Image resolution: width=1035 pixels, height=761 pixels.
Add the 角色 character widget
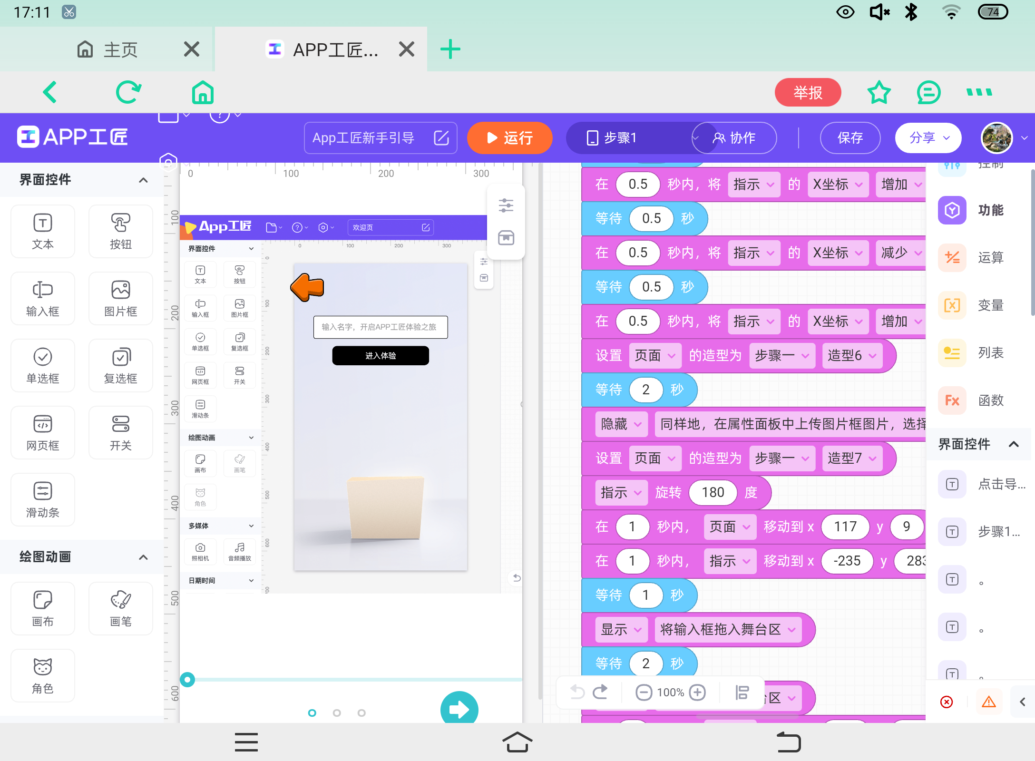click(43, 676)
